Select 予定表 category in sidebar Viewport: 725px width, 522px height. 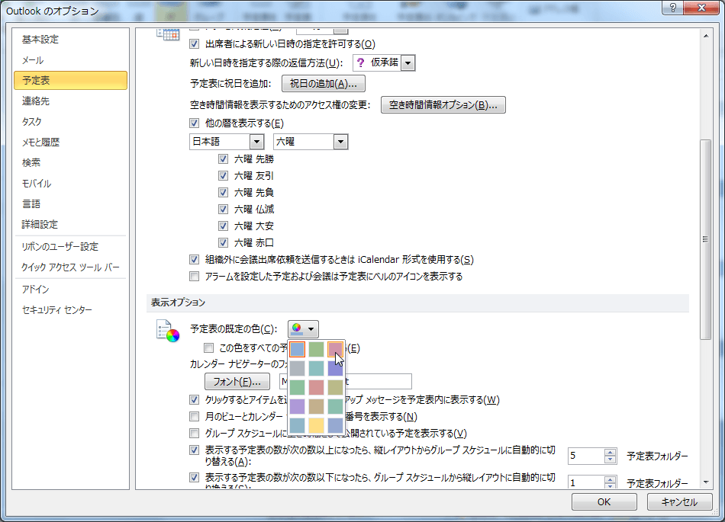point(70,80)
